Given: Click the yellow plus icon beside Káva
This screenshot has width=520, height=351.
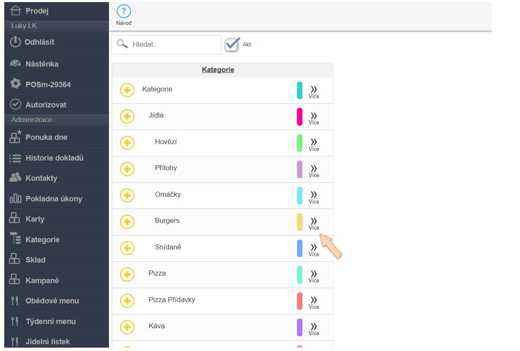Looking at the screenshot, I should (127, 327).
